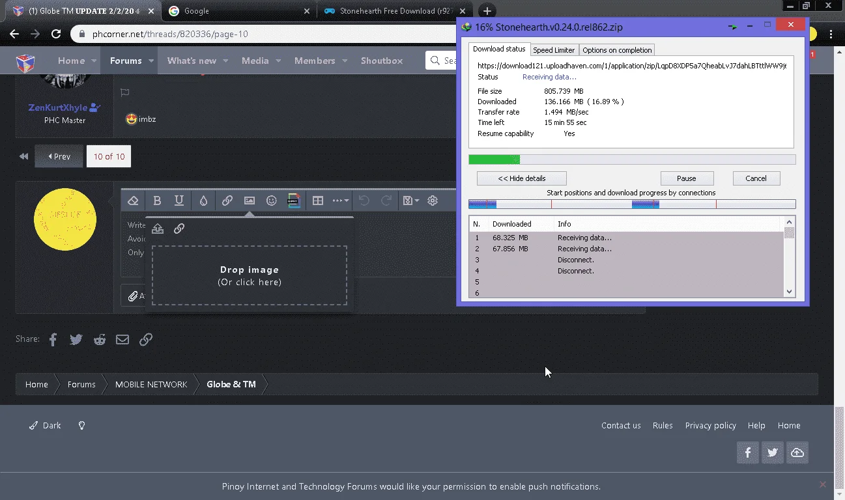The width and height of the screenshot is (845, 500).
Task: Expand the more options ellipsis dropdown
Action: tap(341, 201)
